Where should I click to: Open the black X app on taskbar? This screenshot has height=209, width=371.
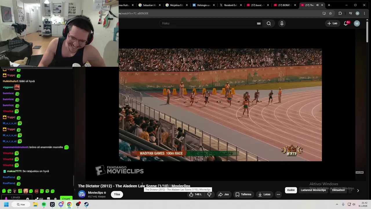52,204
